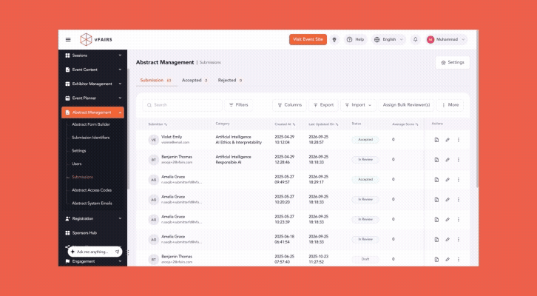The height and width of the screenshot is (296, 537).
Task: View document for Benjamin Thomas In Review row
Action: coord(436,160)
